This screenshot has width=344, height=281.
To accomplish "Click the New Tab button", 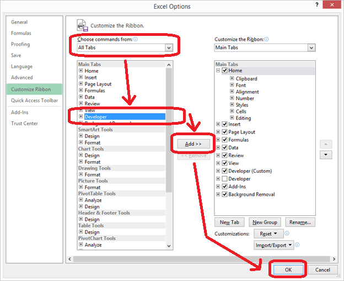I will pyautogui.click(x=229, y=222).
